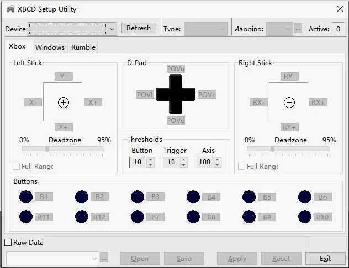Image resolution: width=349 pixels, height=268 pixels.
Task: Click the POVr label right of D-Pad
Action: coord(207,95)
